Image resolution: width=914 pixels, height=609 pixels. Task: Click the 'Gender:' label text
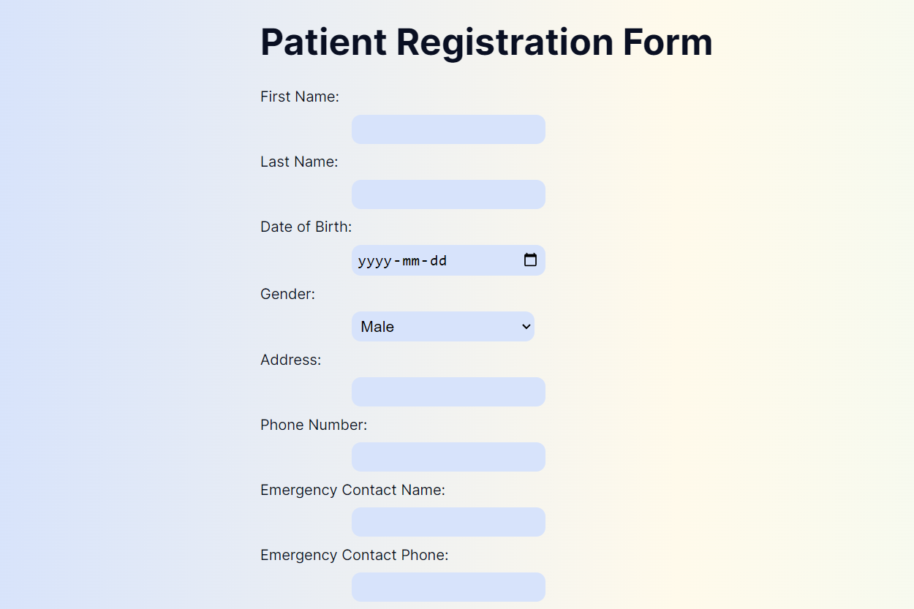coord(287,294)
